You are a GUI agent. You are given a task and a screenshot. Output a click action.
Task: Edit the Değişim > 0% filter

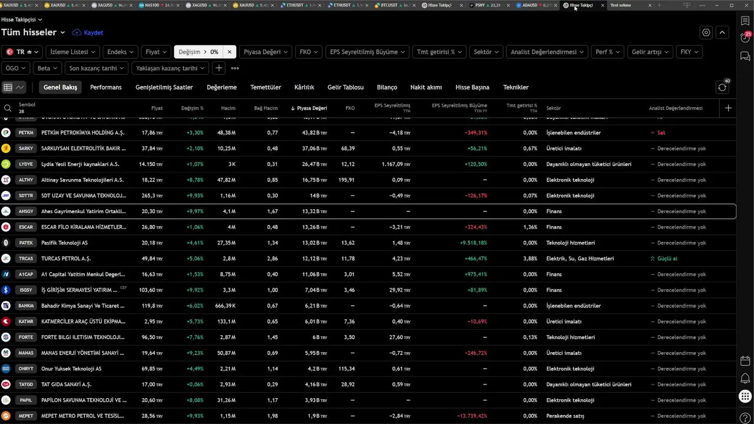pos(199,52)
